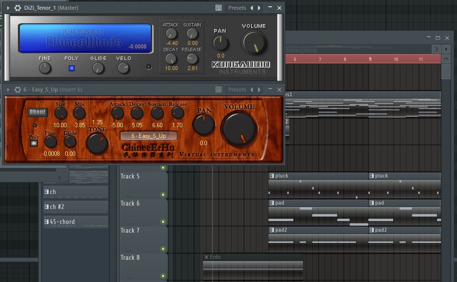The image size is (457, 282).
Task: Click the 'ch #2' pattern icon
Action: coord(47,207)
